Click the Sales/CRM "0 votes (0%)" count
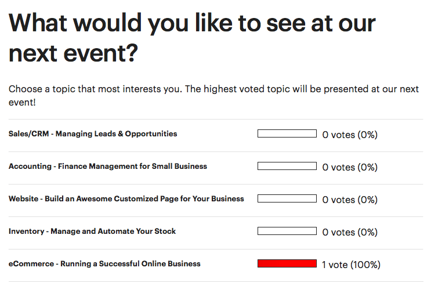This screenshot has height=282, width=431. click(x=350, y=135)
